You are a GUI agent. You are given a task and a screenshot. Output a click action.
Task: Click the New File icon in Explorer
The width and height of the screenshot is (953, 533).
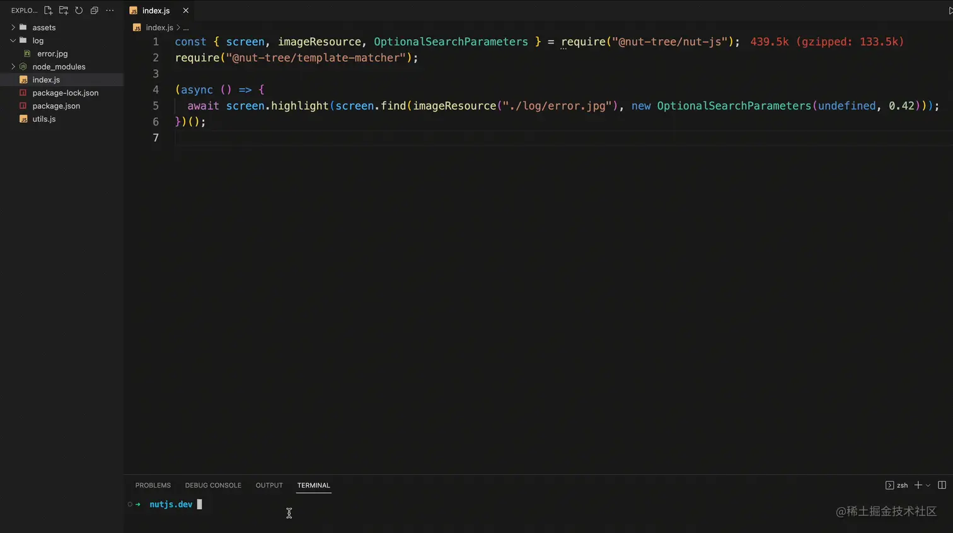[x=48, y=11]
